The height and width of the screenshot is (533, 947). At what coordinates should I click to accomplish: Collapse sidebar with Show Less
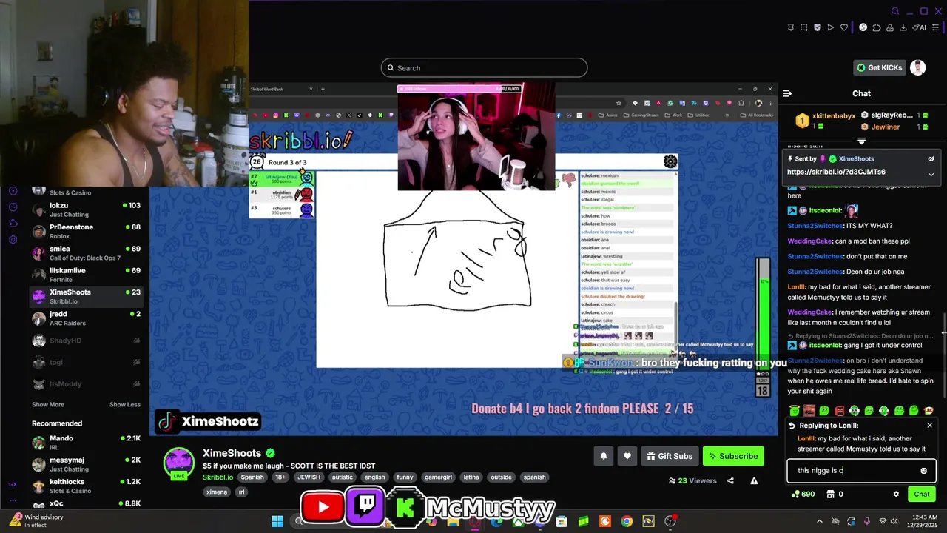tap(125, 405)
